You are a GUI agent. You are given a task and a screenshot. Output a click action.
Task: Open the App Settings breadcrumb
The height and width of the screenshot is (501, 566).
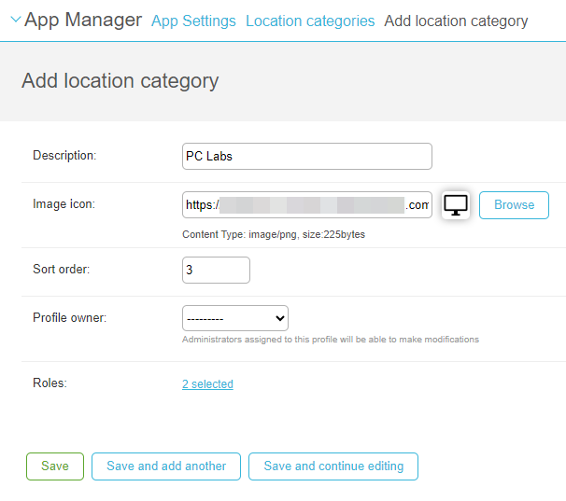(193, 21)
